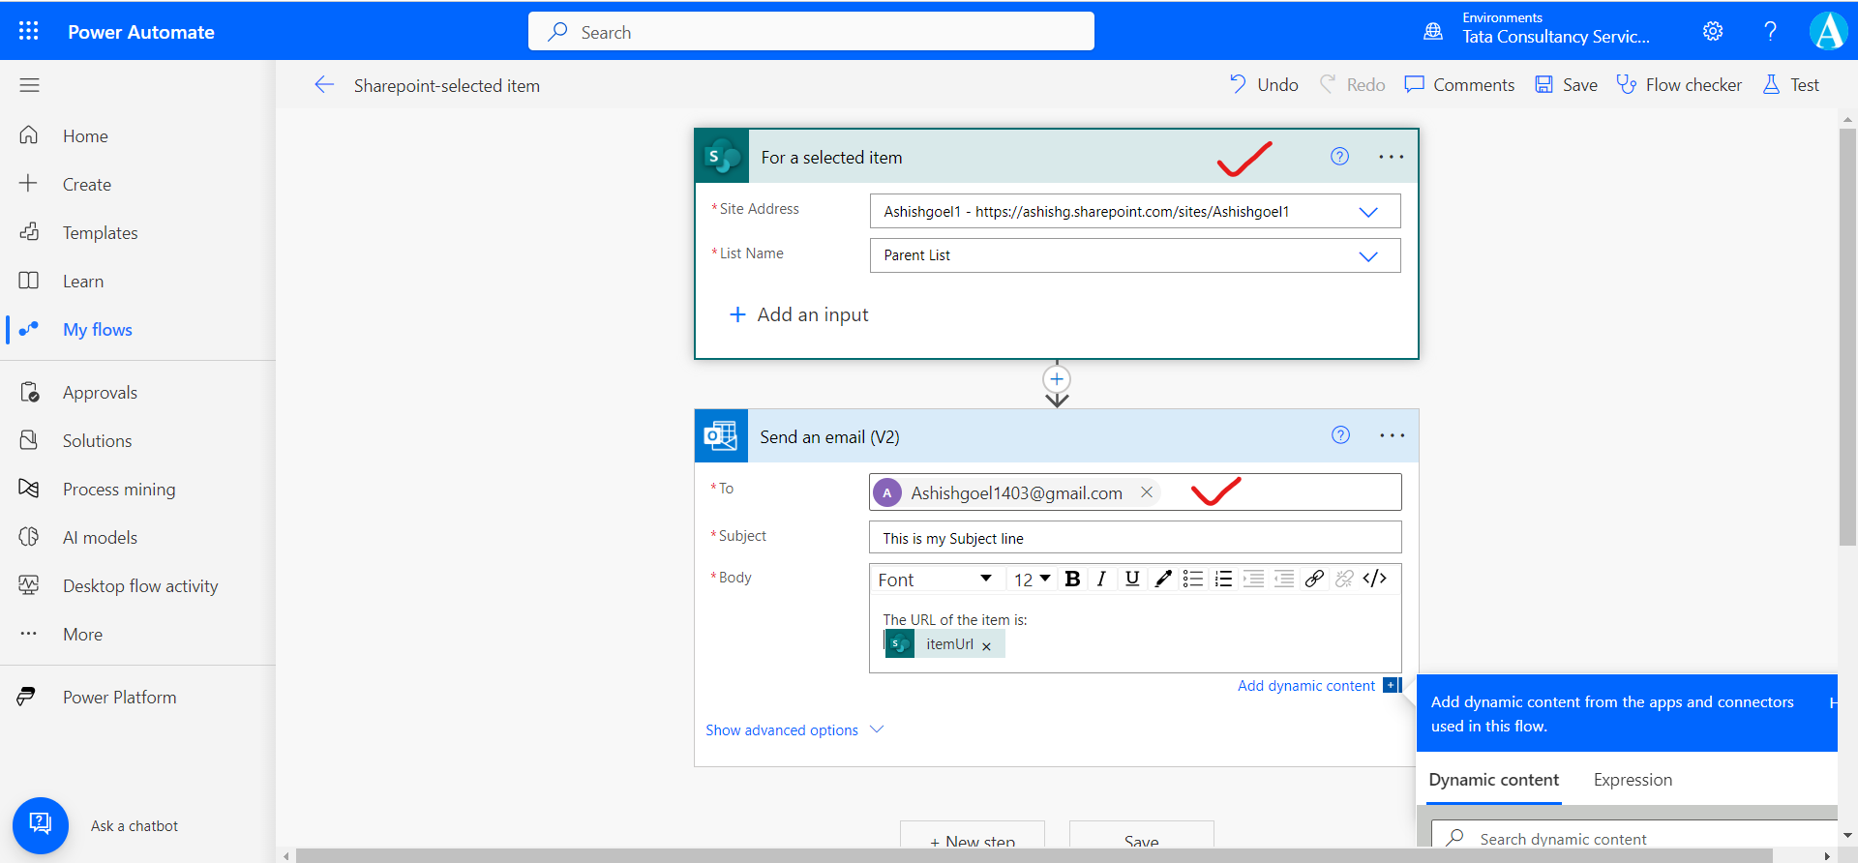Insert a link in the email body

point(1313,579)
